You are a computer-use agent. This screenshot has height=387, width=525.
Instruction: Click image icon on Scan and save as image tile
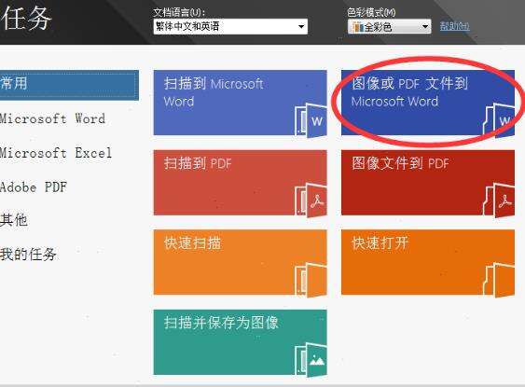(x=311, y=360)
